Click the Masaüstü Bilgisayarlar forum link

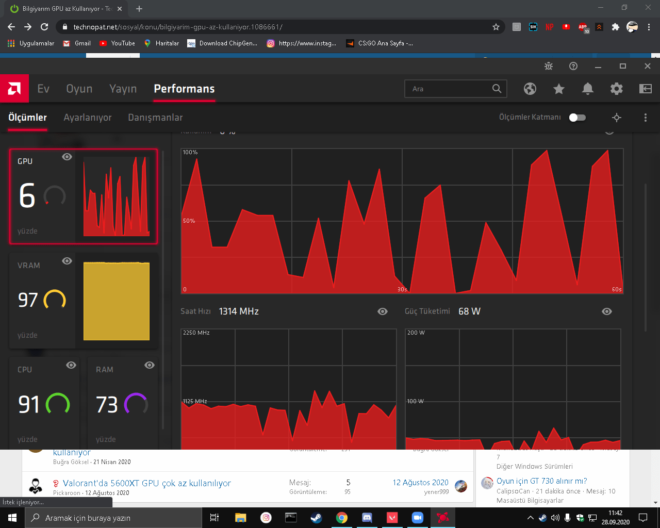[530, 500]
